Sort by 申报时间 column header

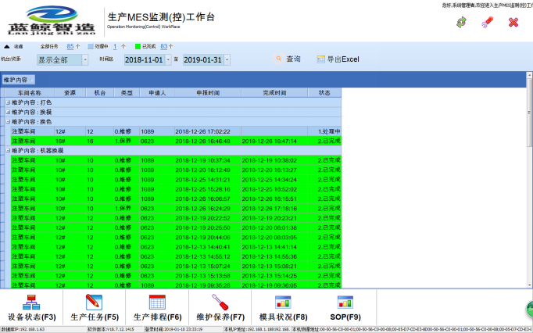click(x=208, y=93)
